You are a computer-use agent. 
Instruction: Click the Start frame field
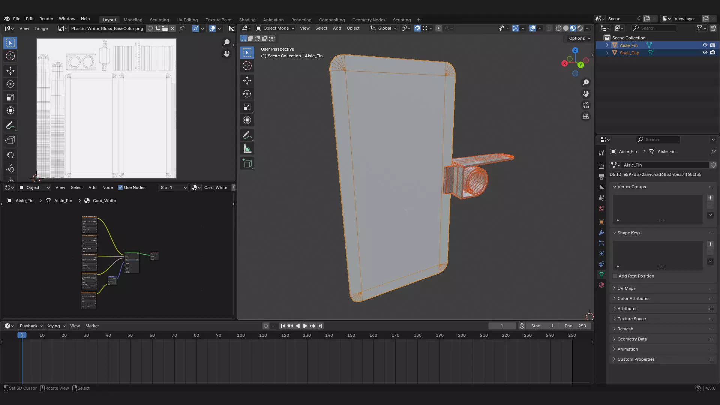(543, 326)
